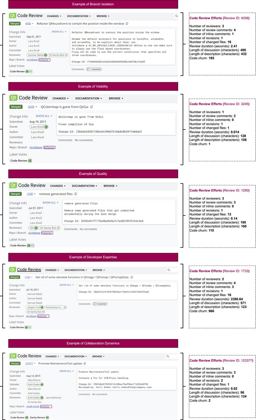Screen dimensions: 256x420
Task: Open the DOCUMENTATION menu in the review 1290 panel
Action: [x=85, y=186]
